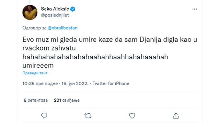Image resolution: width=219 pixels, height=123 pixels.
Task: Click the reply speech bubble icon
Action: coord(44,116)
